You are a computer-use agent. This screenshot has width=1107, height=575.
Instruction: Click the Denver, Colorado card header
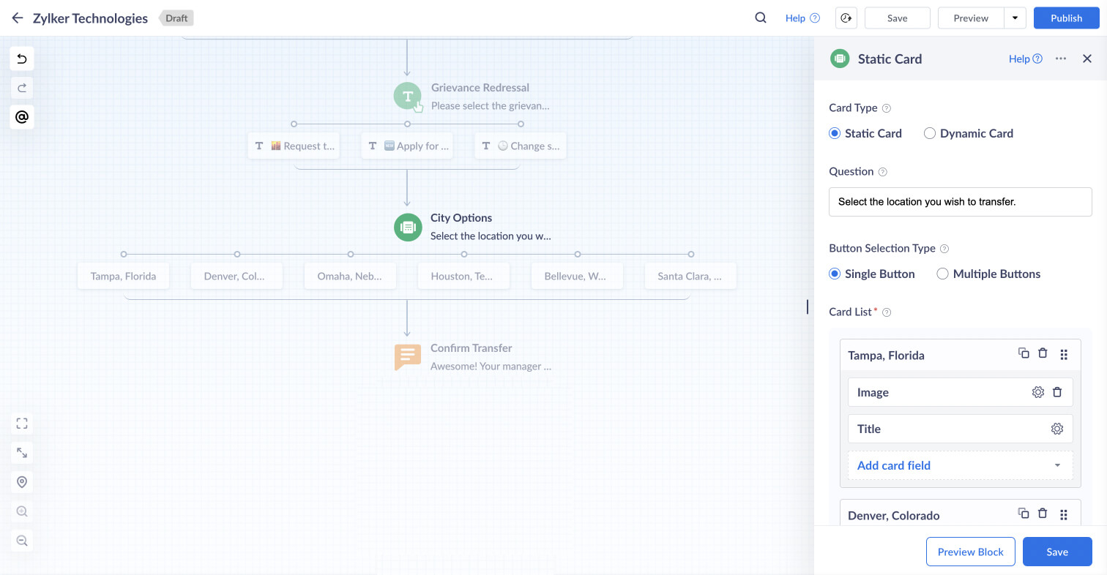(x=961, y=514)
